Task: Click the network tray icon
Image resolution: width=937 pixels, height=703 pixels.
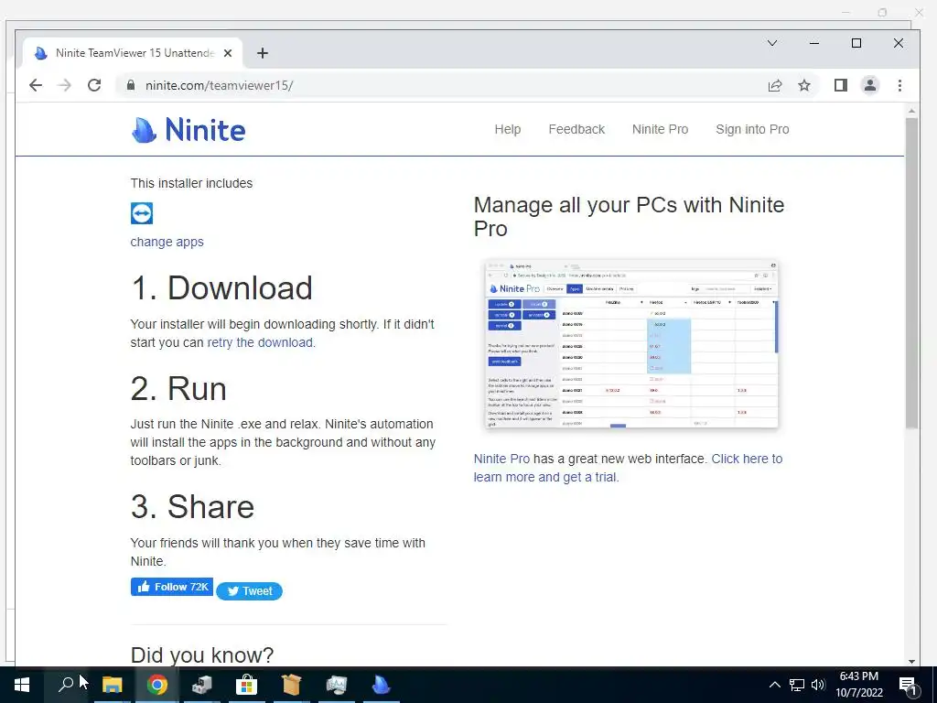Action: tap(797, 685)
